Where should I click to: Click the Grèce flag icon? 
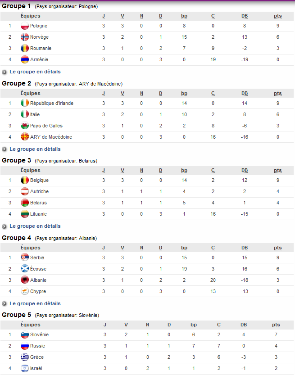point(25,357)
